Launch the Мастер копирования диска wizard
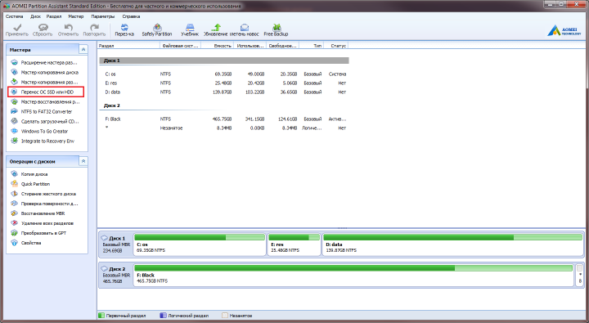The height and width of the screenshot is (323, 589). (x=45, y=72)
